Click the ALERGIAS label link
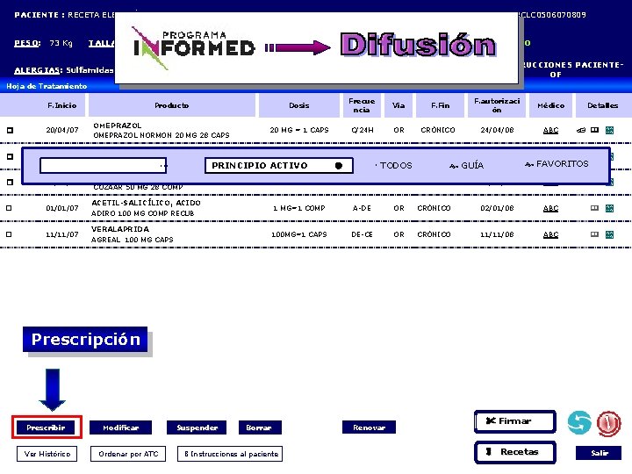The height and width of the screenshot is (474, 632). (39, 70)
